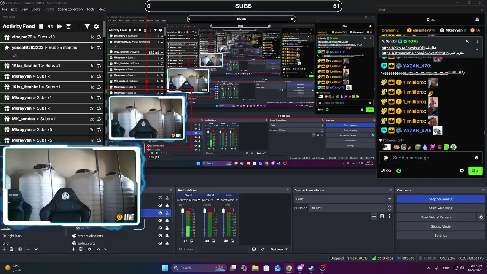Adjust the Desktop Audio volume fader
The height and width of the screenshot is (274, 487).
[x=183, y=211]
